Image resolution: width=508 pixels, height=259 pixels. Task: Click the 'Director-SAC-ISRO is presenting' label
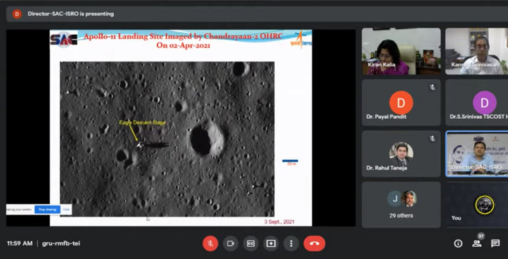[x=71, y=14]
